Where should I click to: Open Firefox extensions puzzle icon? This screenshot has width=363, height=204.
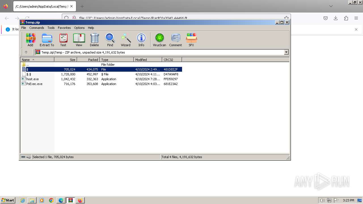click(x=346, y=18)
